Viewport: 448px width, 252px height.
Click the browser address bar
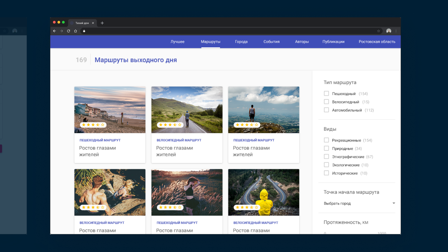click(x=230, y=31)
